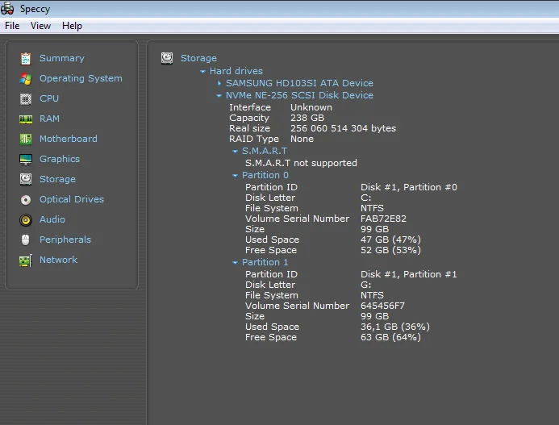Click the Speccy app icon in title bar
Screen dimensions: 559x425
7,9
